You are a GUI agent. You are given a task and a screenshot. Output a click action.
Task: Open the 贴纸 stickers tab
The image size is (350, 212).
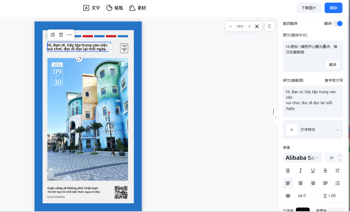click(x=115, y=8)
